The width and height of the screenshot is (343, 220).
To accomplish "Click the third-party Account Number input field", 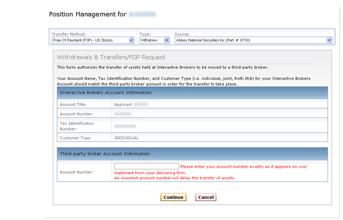I will tap(146, 166).
